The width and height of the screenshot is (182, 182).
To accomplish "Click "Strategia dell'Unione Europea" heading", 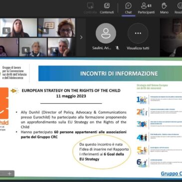I will tap(152, 87).
